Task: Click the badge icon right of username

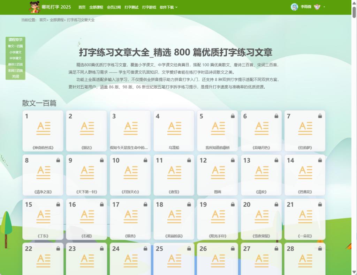Action: [x=317, y=7]
